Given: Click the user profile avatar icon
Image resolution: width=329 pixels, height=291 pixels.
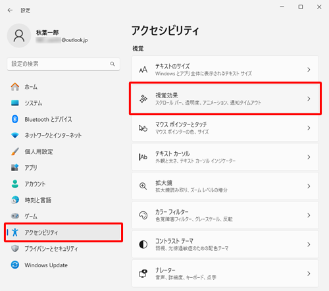Looking at the screenshot, I should [19, 36].
